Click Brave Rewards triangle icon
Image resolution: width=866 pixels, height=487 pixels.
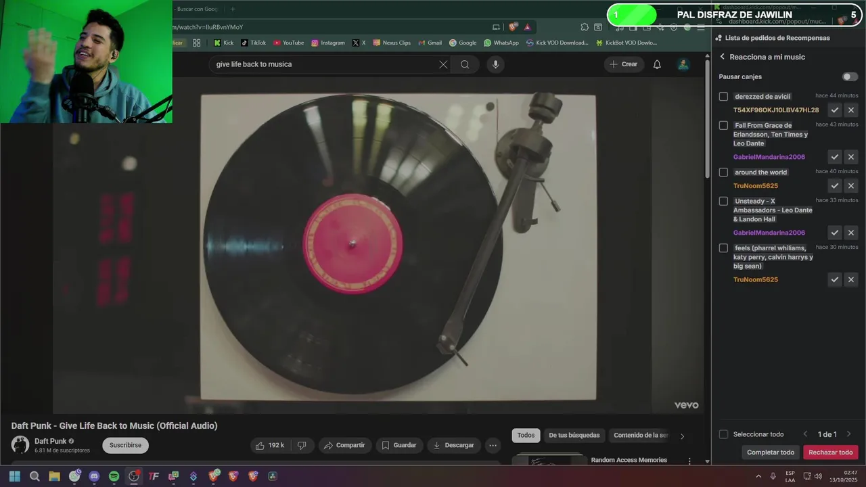click(x=527, y=27)
